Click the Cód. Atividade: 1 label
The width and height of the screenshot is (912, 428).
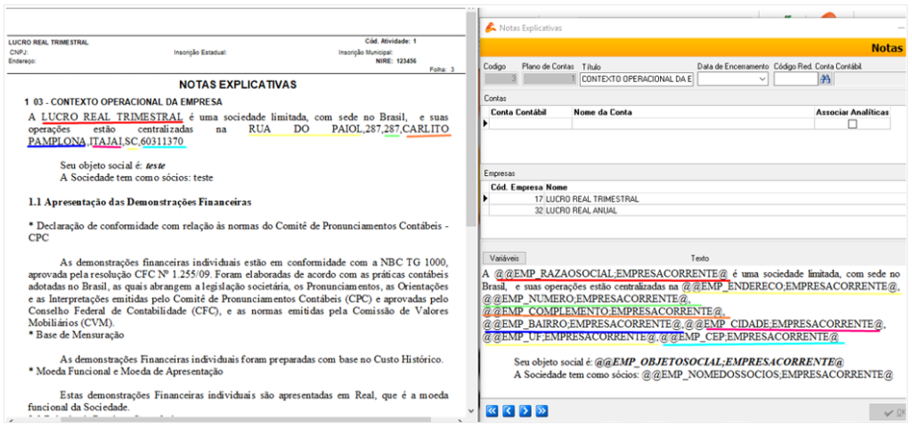click(390, 41)
